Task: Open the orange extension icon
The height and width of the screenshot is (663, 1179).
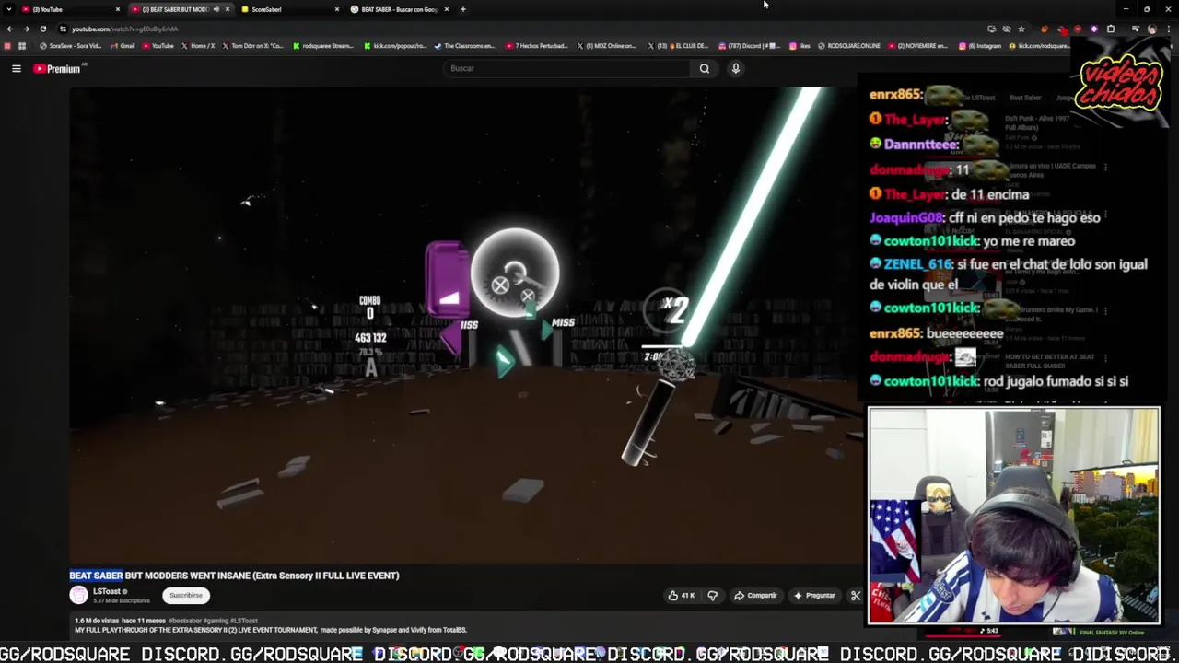Action: [1045, 29]
